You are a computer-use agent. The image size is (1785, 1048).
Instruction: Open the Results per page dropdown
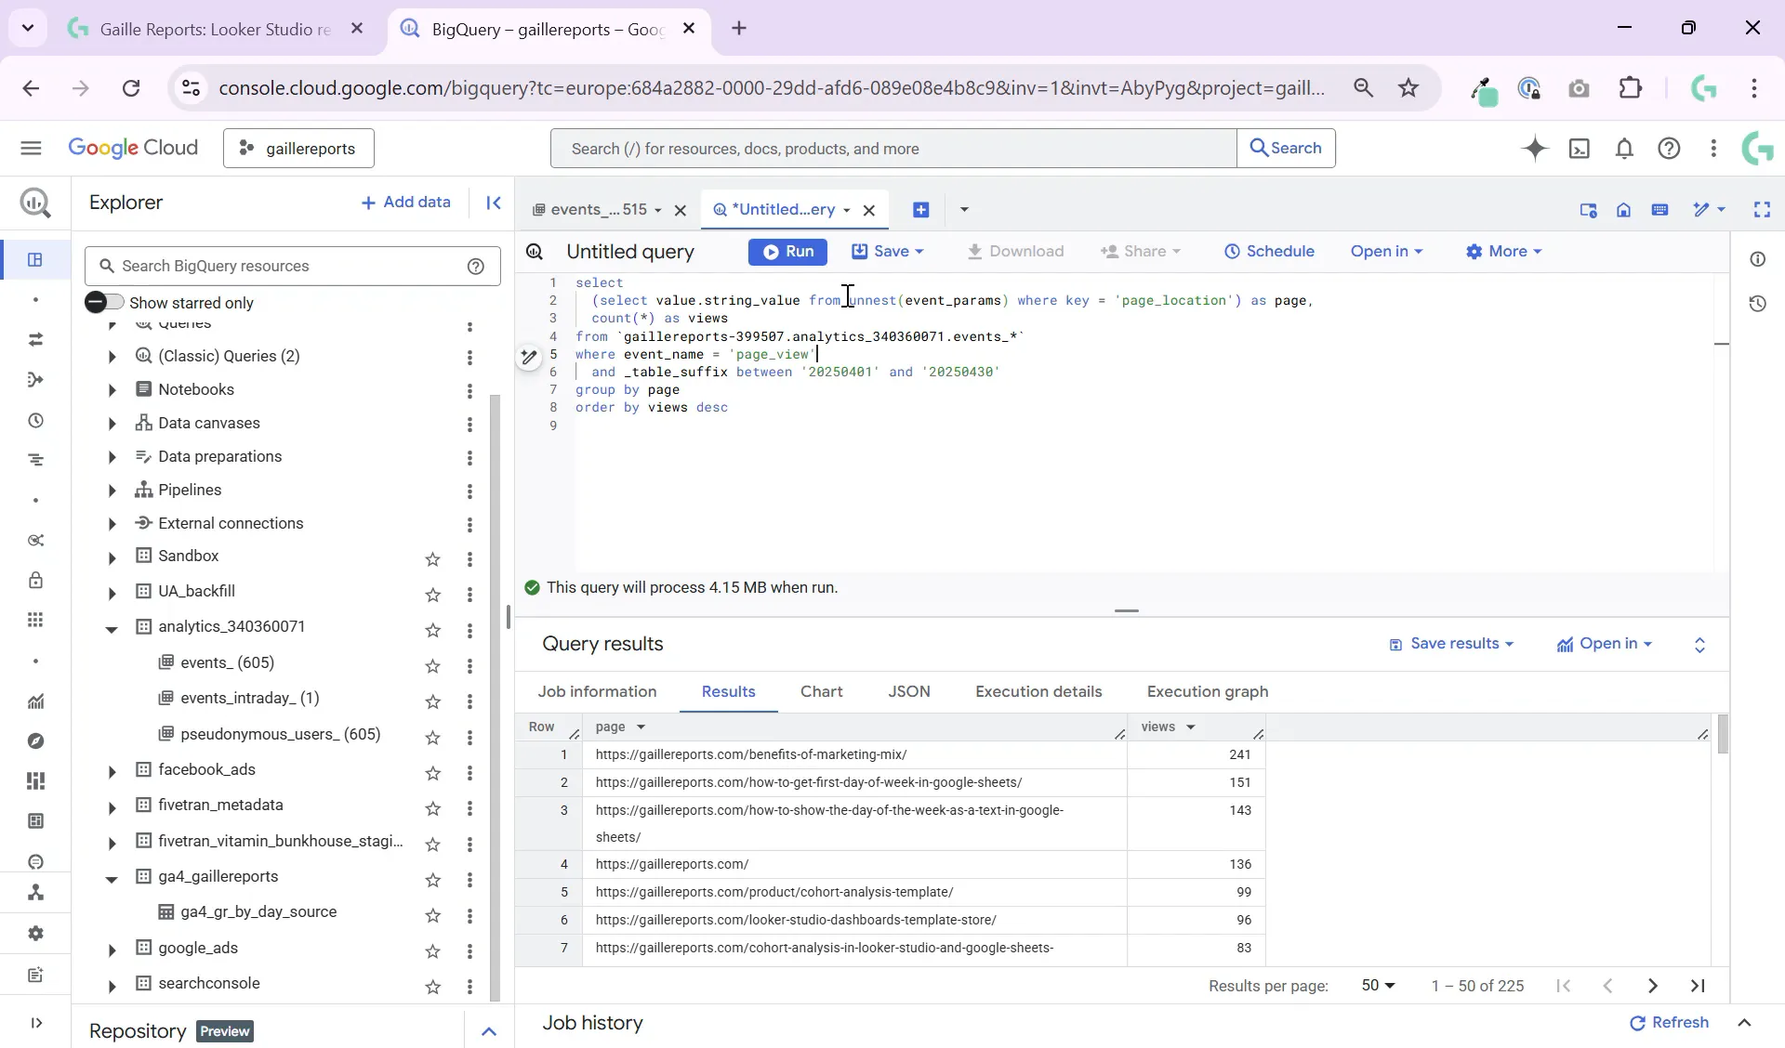point(1379,986)
